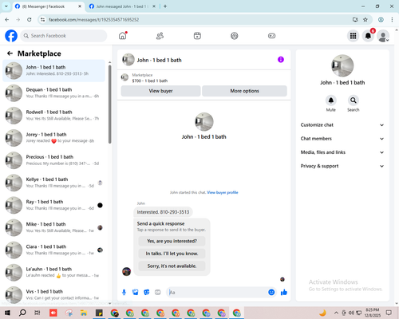Open the Reels video icon
Screen dimensions: 399x319
pyautogui.click(x=197, y=36)
